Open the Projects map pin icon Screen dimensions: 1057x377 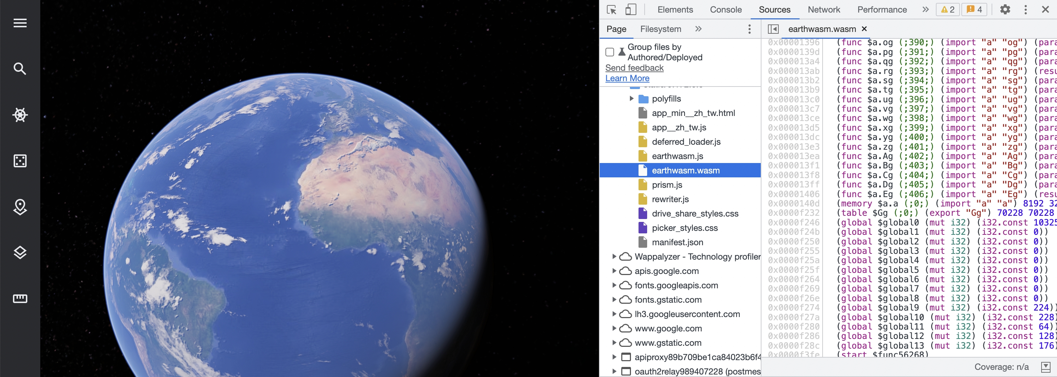(x=20, y=207)
